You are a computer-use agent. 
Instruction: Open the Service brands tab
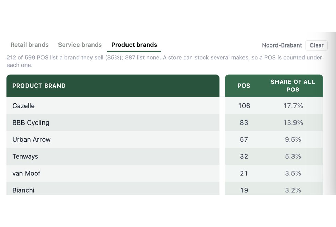[x=80, y=45]
